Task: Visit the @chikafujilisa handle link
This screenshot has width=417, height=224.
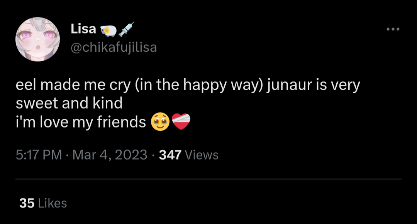Action: click(x=114, y=47)
